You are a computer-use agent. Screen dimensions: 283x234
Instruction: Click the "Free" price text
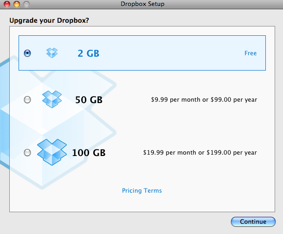[251, 53]
